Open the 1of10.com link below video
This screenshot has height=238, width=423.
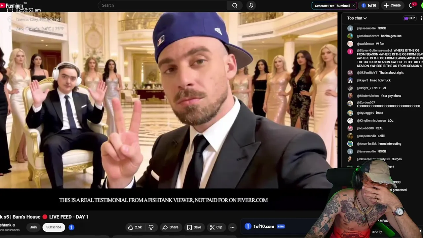263,226
